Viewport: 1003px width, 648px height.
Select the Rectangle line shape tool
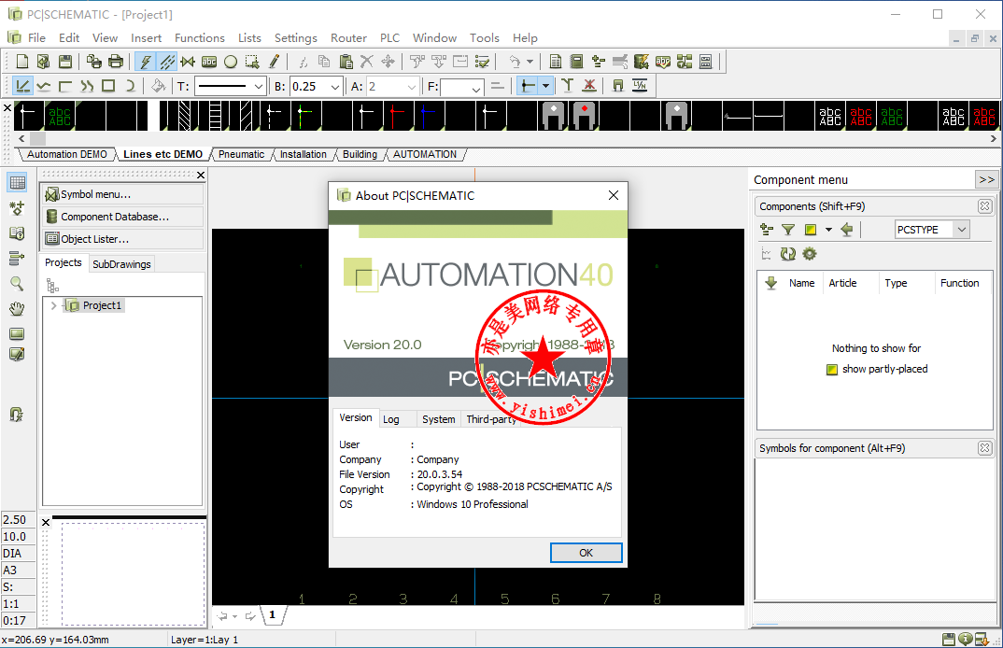click(108, 86)
